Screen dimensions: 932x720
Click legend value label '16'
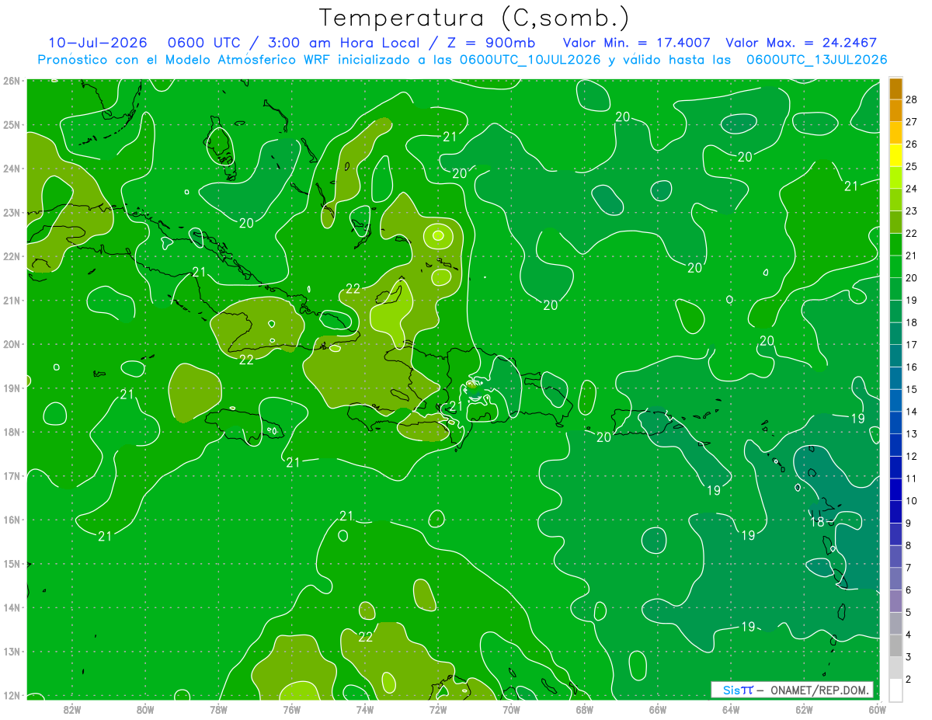911,367
